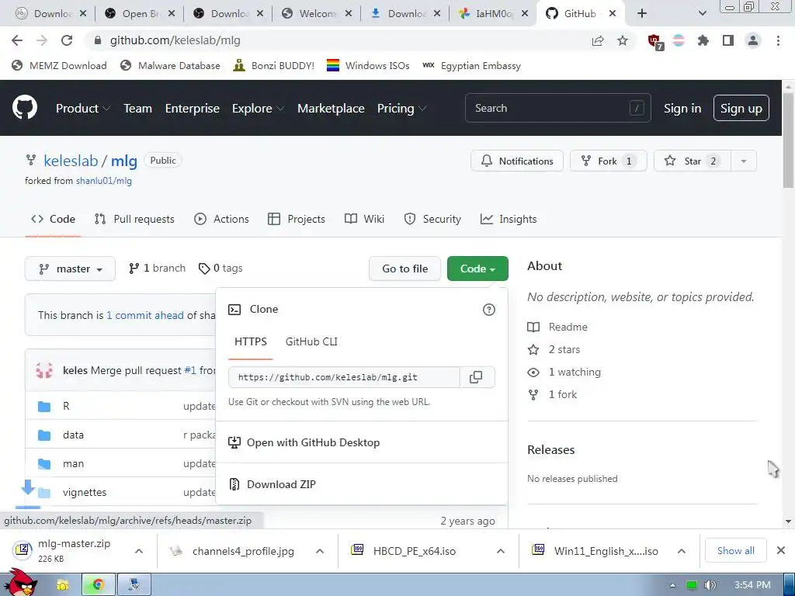Show all downloads

point(736,550)
